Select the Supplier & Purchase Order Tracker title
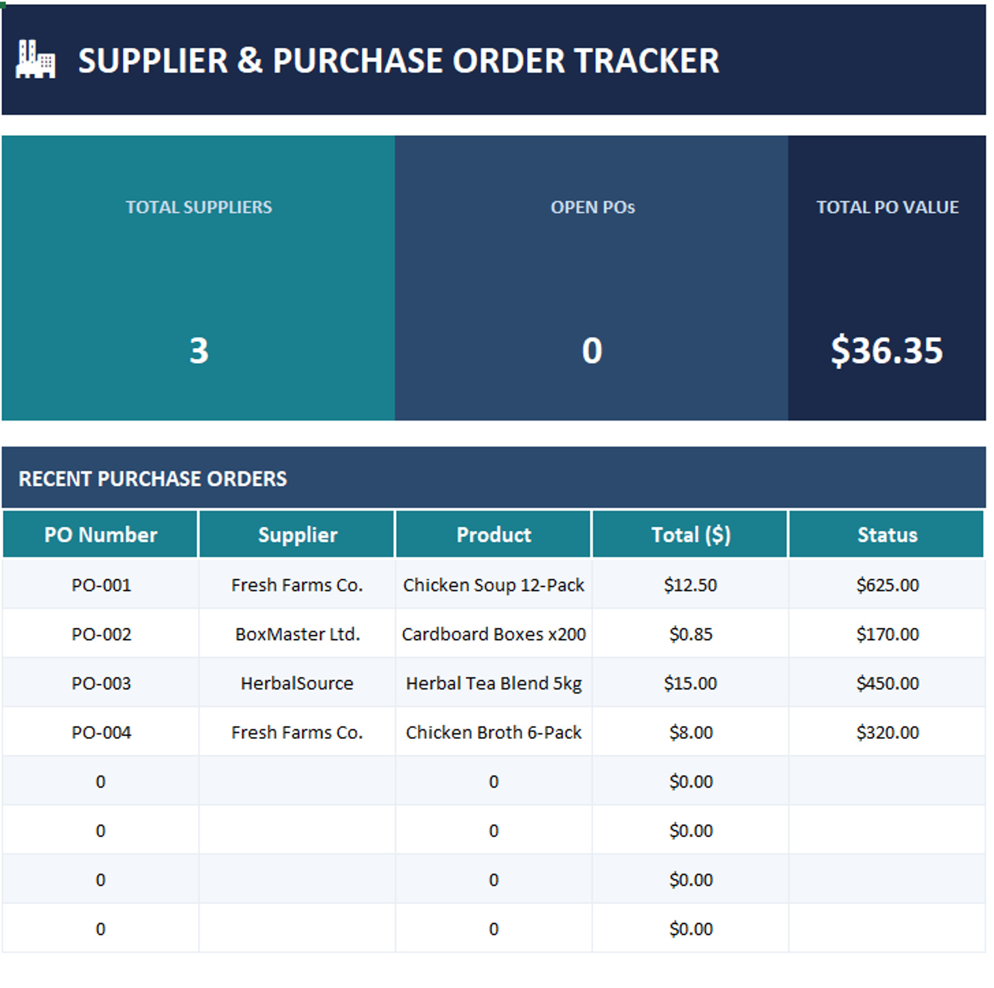 click(398, 60)
